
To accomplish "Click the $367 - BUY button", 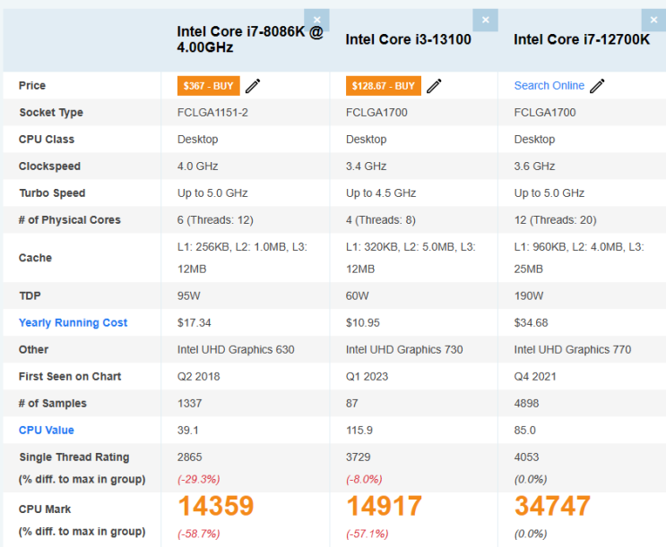I will pyautogui.click(x=209, y=86).
